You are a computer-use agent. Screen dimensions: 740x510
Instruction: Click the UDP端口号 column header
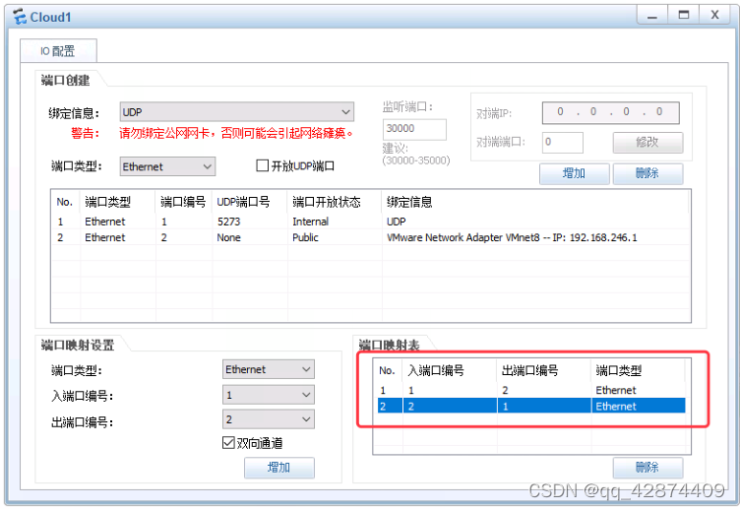[250, 202]
